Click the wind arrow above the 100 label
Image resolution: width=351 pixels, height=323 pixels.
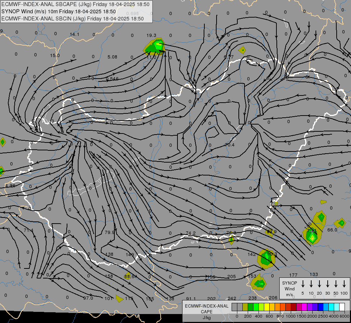[x=344, y=284]
